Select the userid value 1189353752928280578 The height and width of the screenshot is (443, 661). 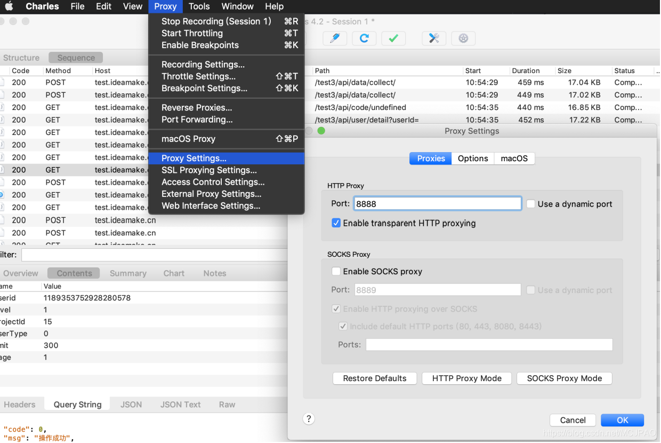point(87,298)
